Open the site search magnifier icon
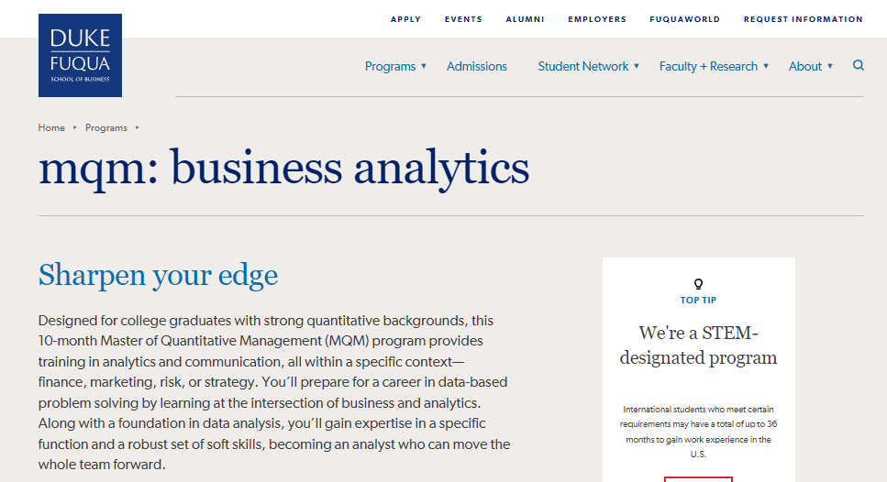The image size is (887, 482). coord(859,66)
